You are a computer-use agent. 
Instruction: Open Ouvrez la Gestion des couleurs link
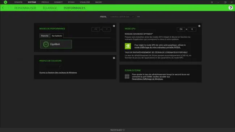(58, 73)
